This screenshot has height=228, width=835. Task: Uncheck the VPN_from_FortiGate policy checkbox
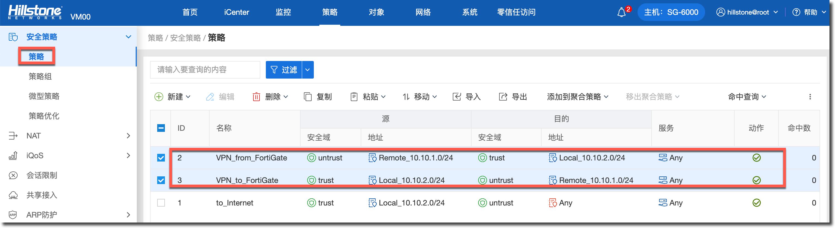point(161,158)
